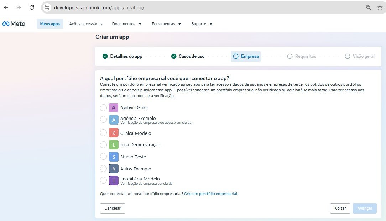Click the 'Criar um app' heading

coord(112,37)
